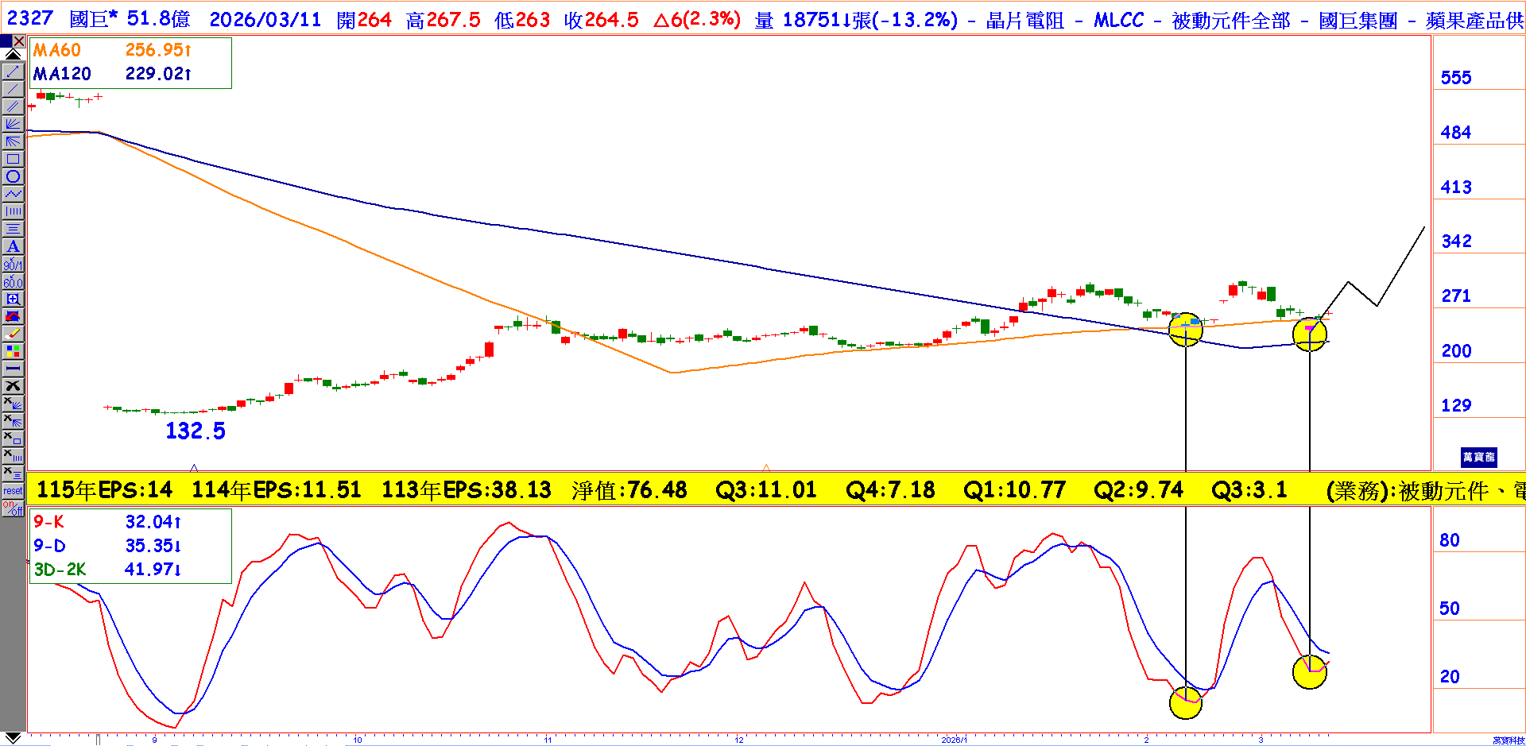This screenshot has width=1526, height=746.
Task: Collapse toolbar with the up chevron
Action: pyautogui.click(x=13, y=54)
